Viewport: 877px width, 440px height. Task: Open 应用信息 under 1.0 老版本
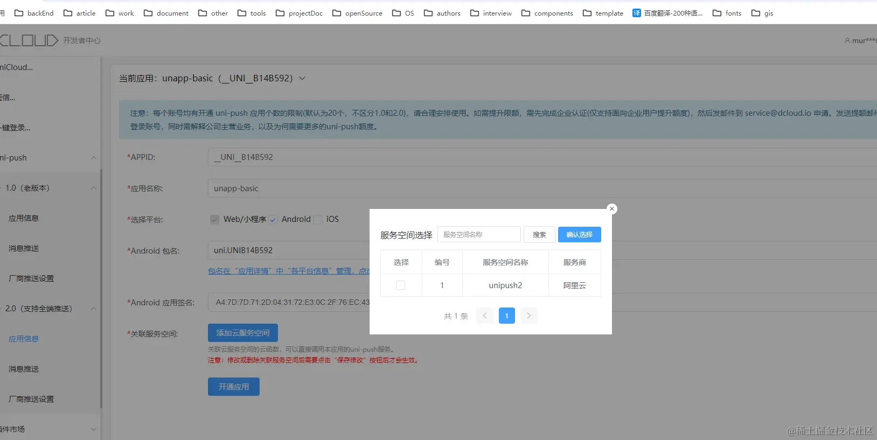point(24,218)
